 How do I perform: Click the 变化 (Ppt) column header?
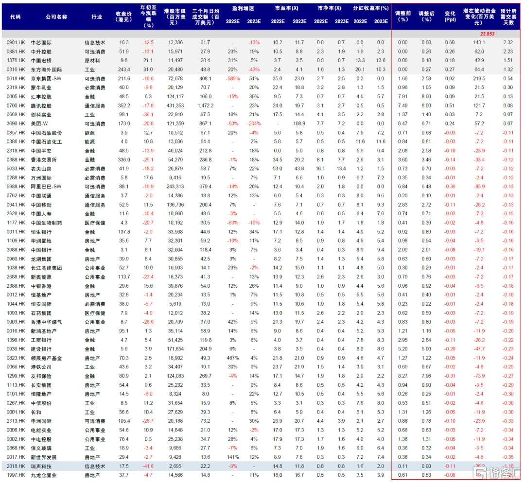tap(450, 17)
